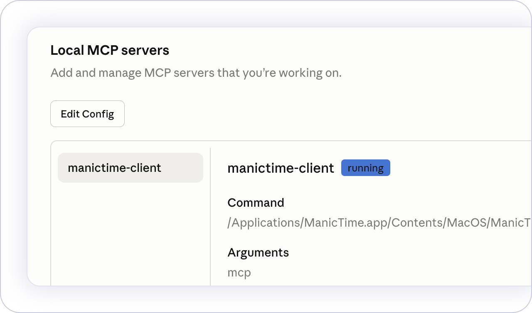This screenshot has width=532, height=313.
Task: Click the text mcp below Arguments
Action: tap(239, 273)
